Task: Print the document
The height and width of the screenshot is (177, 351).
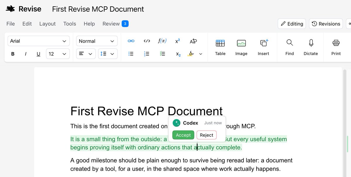Action: [x=336, y=47]
